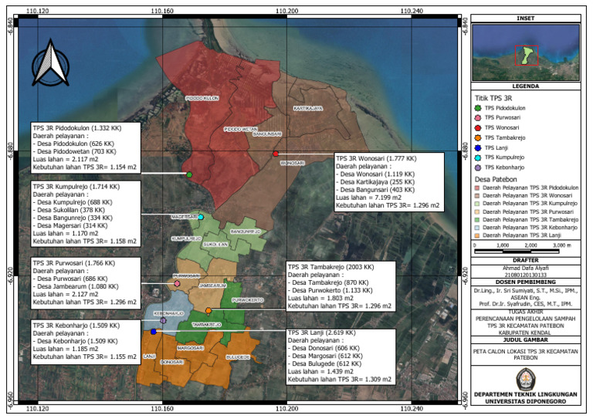This screenshot has height=419, width=593.
Task: Click 'Desa Kartikajaya (255 KK)' line
Action: point(375,182)
